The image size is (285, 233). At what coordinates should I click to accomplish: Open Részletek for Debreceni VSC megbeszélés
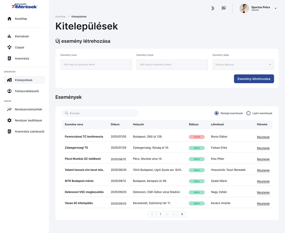tap(263, 193)
